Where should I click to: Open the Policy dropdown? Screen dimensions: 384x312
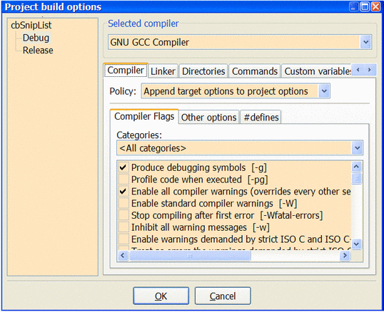point(324,91)
